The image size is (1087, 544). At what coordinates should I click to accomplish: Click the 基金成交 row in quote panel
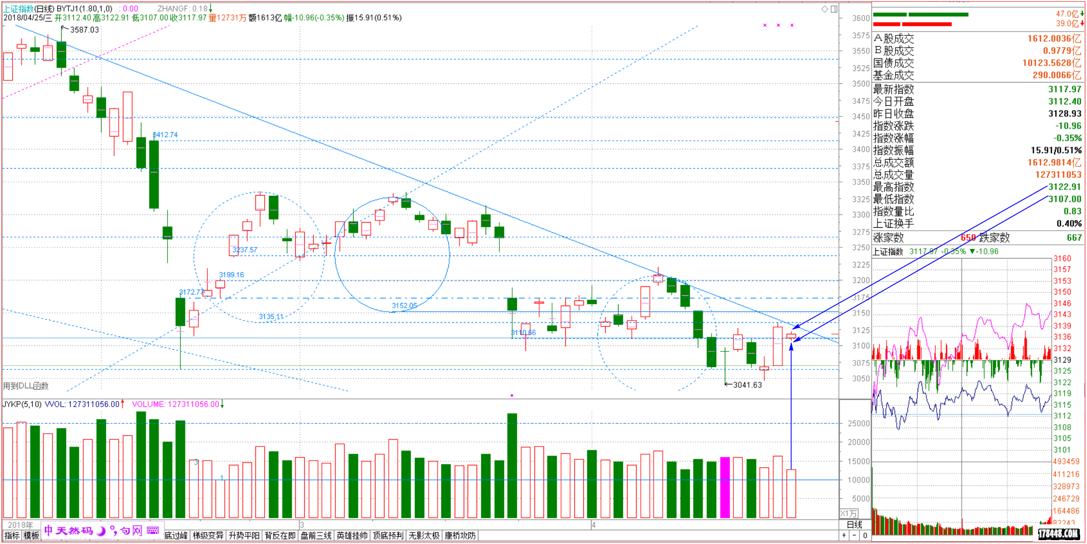tap(977, 75)
